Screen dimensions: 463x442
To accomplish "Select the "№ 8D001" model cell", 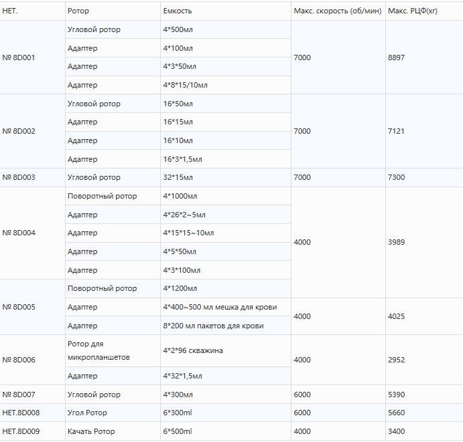I will [x=19, y=58].
